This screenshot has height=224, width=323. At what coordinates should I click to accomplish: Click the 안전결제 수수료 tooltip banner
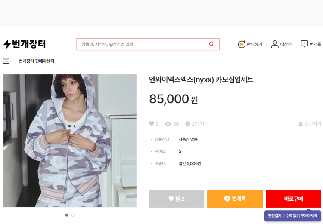pyautogui.click(x=292, y=216)
